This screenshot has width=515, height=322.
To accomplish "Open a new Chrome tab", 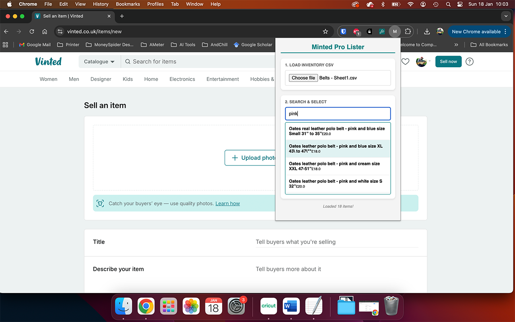I will tap(122, 16).
